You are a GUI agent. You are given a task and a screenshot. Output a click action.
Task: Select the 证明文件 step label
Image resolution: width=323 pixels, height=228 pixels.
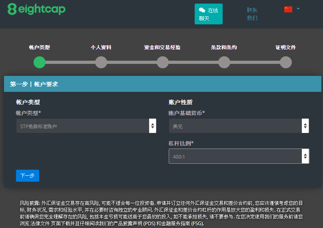coord(285,48)
